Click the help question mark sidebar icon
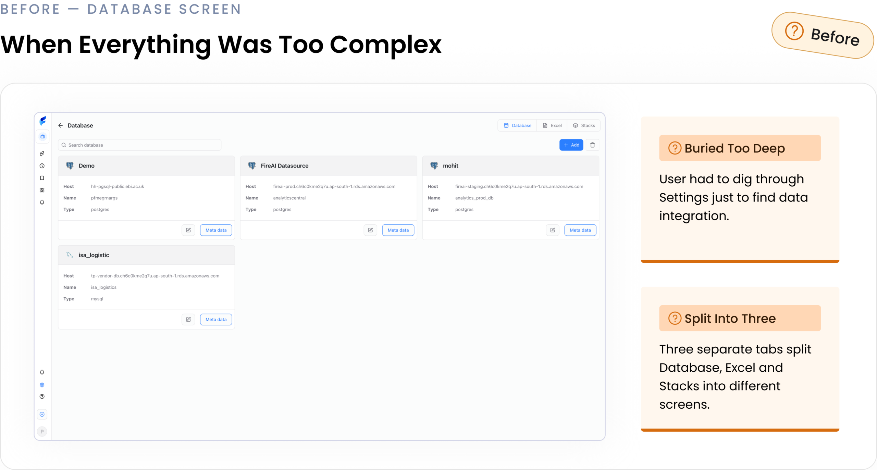877x470 pixels. [x=42, y=396]
